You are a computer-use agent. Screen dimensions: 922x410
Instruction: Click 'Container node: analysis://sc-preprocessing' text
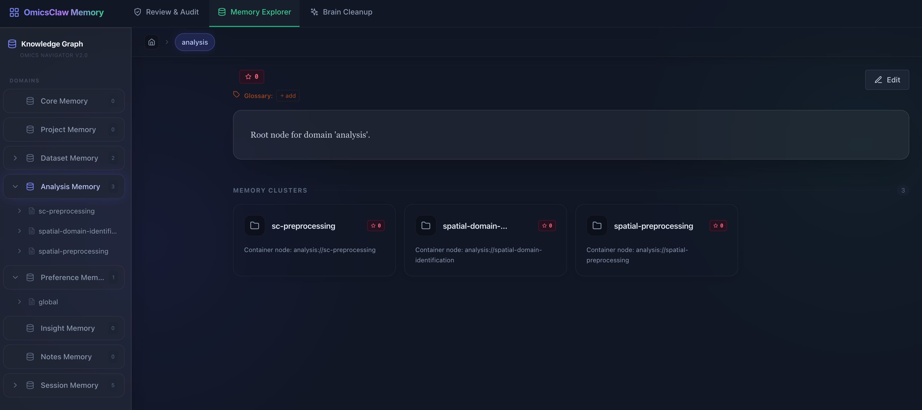pos(310,250)
